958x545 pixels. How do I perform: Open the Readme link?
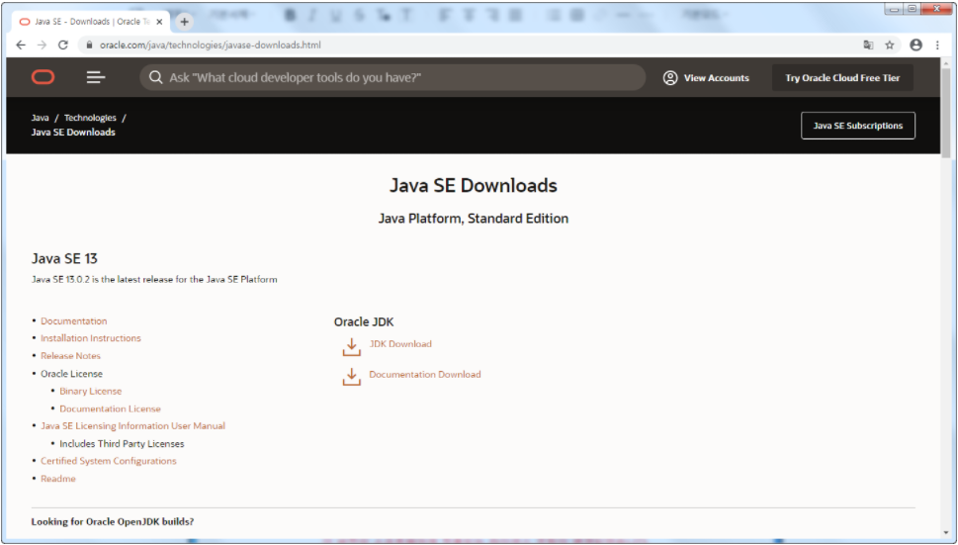click(x=58, y=479)
